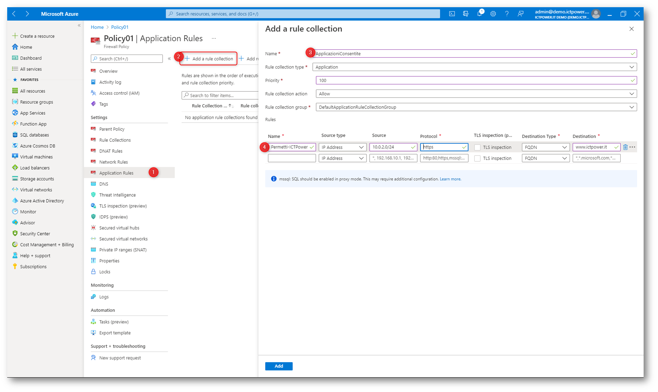Focus the Policy01 menu Search box
This screenshot has width=658, height=392.
[127, 59]
